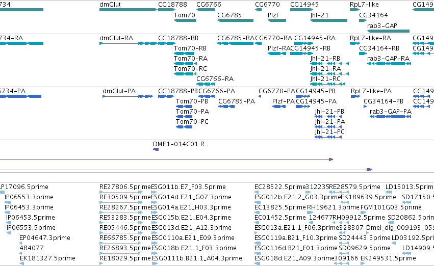This screenshot has width=434, height=266.
Task: Select protein Tom70-PB
Action: click(184, 107)
